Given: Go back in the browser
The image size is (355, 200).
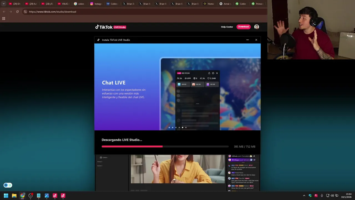Looking at the screenshot, I should click(4, 12).
